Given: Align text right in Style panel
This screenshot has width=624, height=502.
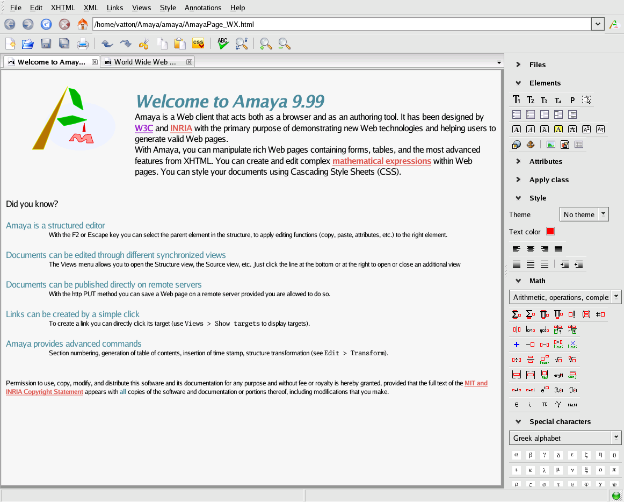Looking at the screenshot, I should [544, 249].
